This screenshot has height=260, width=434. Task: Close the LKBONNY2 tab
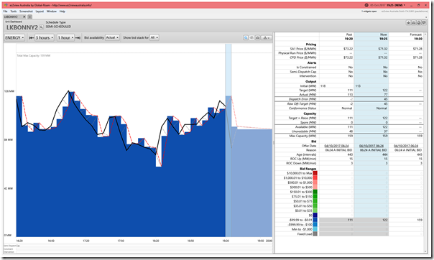click(24, 17)
